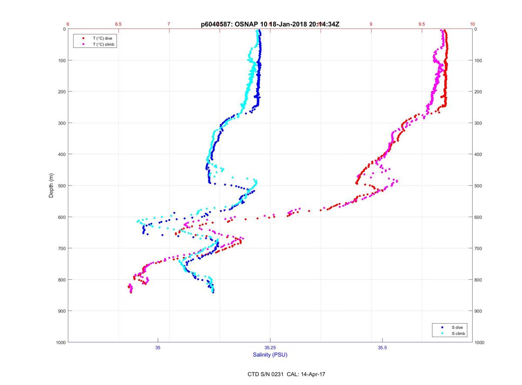The width and height of the screenshot is (522, 385).
Task: Click the 35 salinity tick label
Action: (158, 348)
